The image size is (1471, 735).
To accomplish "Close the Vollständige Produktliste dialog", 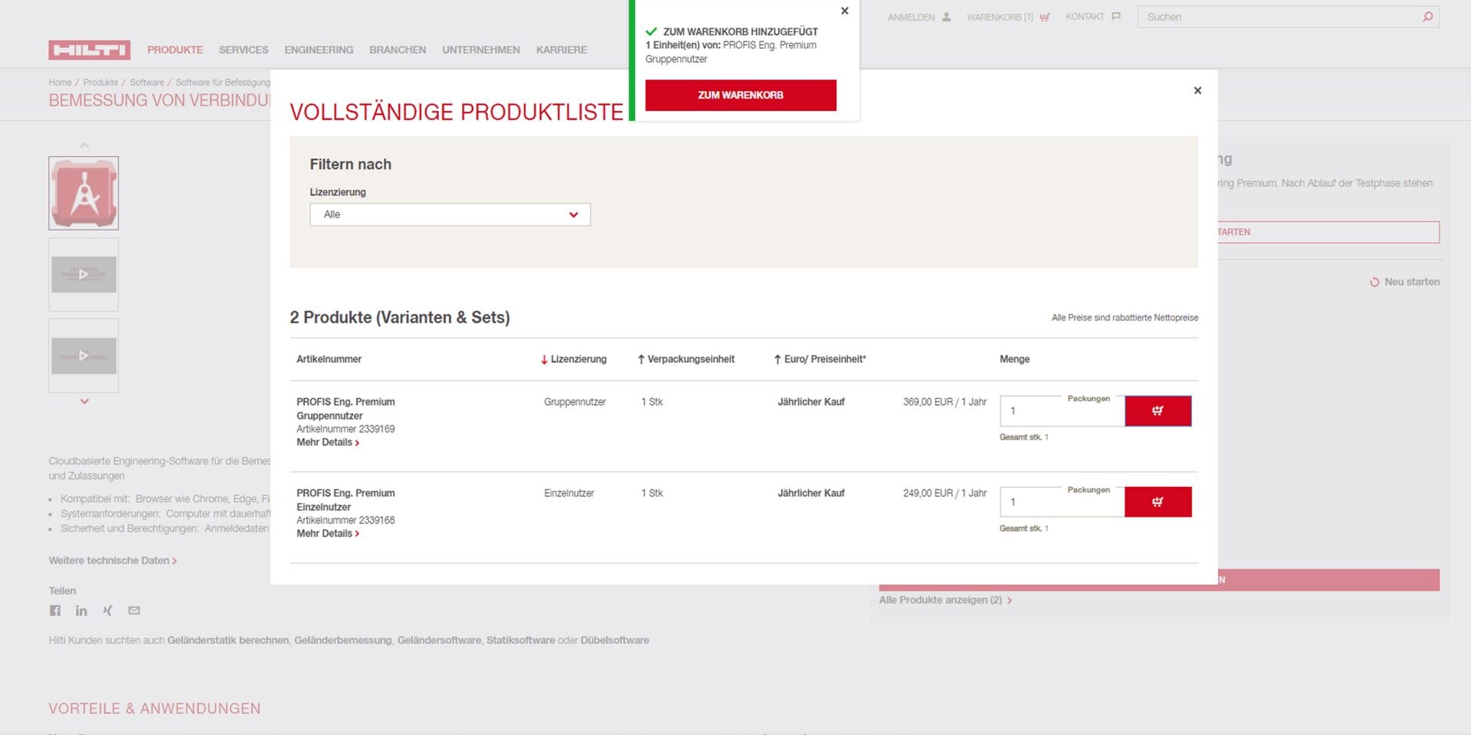I will (x=1197, y=90).
